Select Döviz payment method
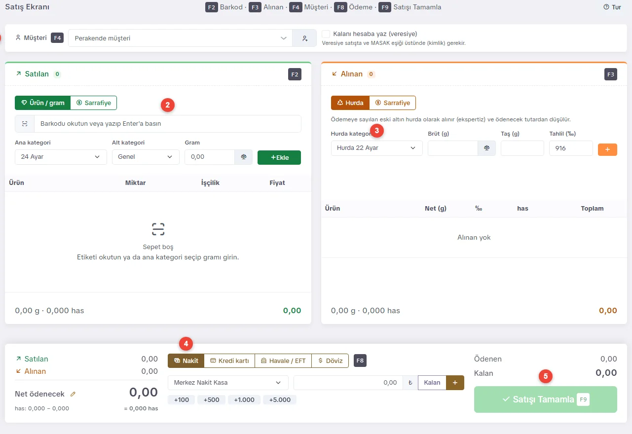Viewport: 632px width, 434px height. pyautogui.click(x=330, y=361)
